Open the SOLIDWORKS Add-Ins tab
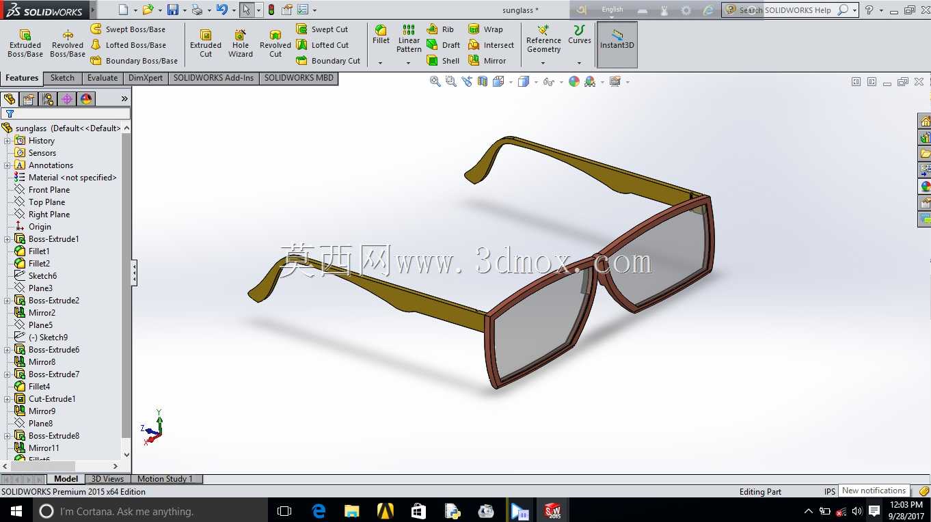 tap(213, 78)
